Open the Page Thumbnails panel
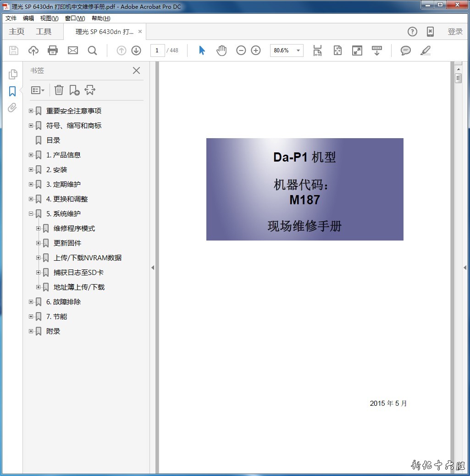 point(13,74)
